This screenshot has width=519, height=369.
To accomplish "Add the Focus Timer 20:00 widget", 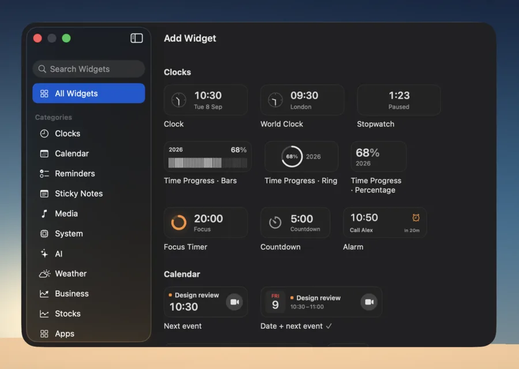I will [205, 223].
